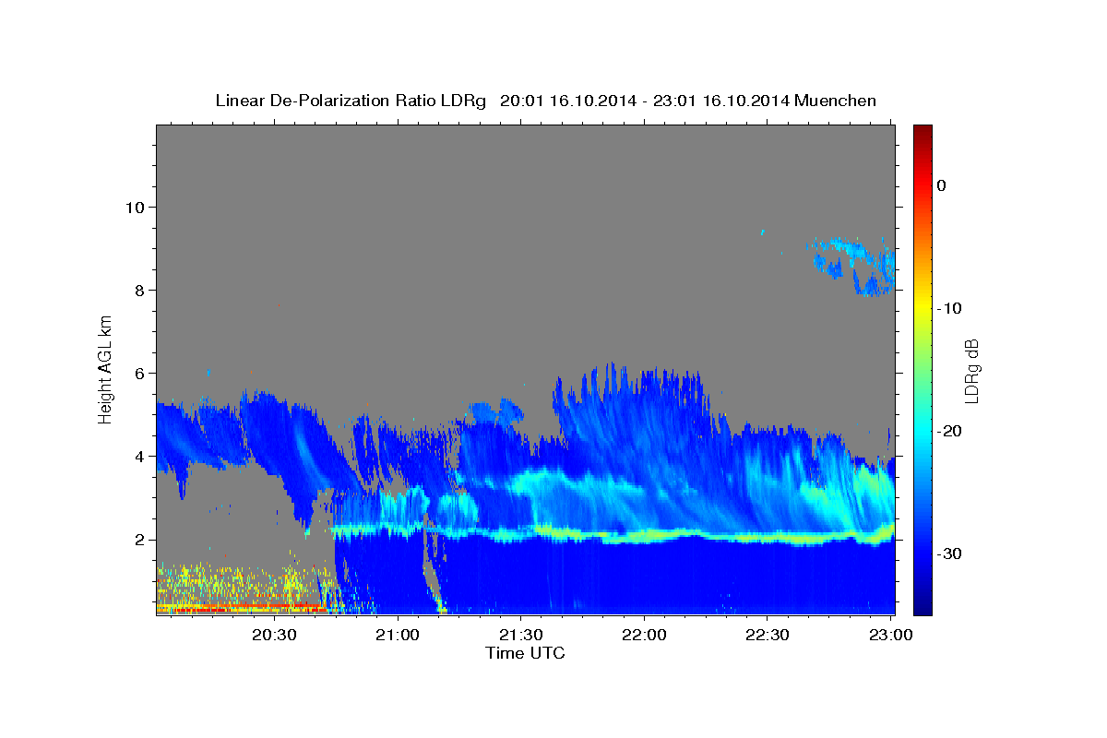Click the high cirrus cloud patch near 8 km
Screen dimensions: 1107x738
pos(853,265)
